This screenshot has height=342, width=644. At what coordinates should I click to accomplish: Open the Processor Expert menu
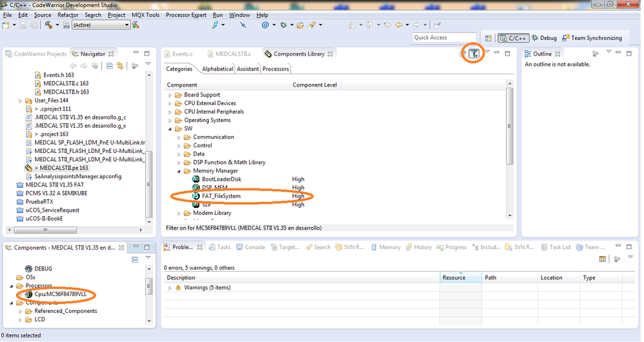click(x=186, y=15)
